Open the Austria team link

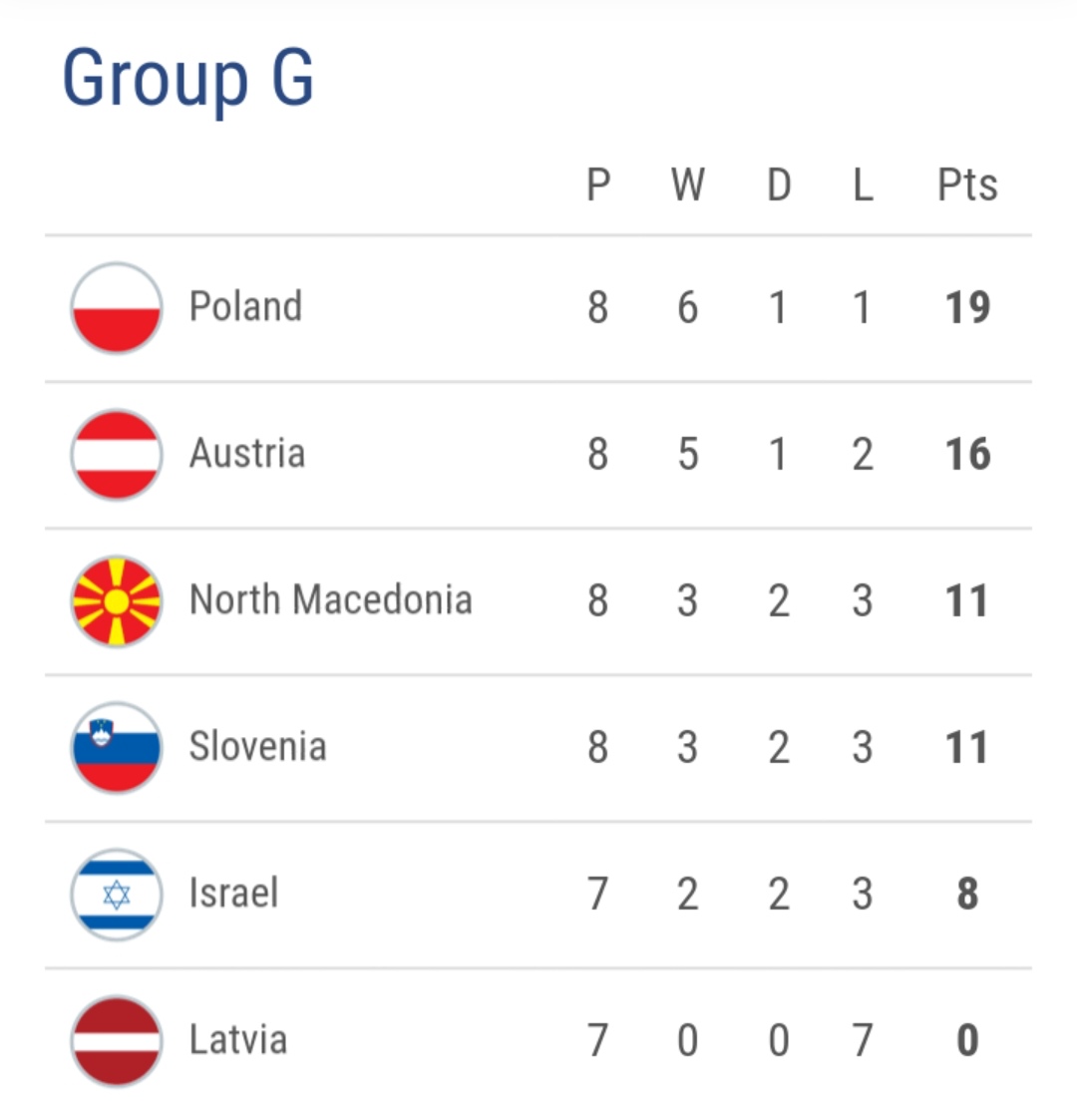click(x=247, y=454)
